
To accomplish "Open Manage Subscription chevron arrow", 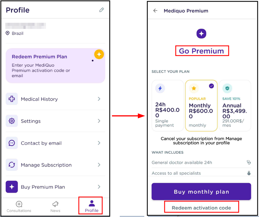I will (99, 165).
